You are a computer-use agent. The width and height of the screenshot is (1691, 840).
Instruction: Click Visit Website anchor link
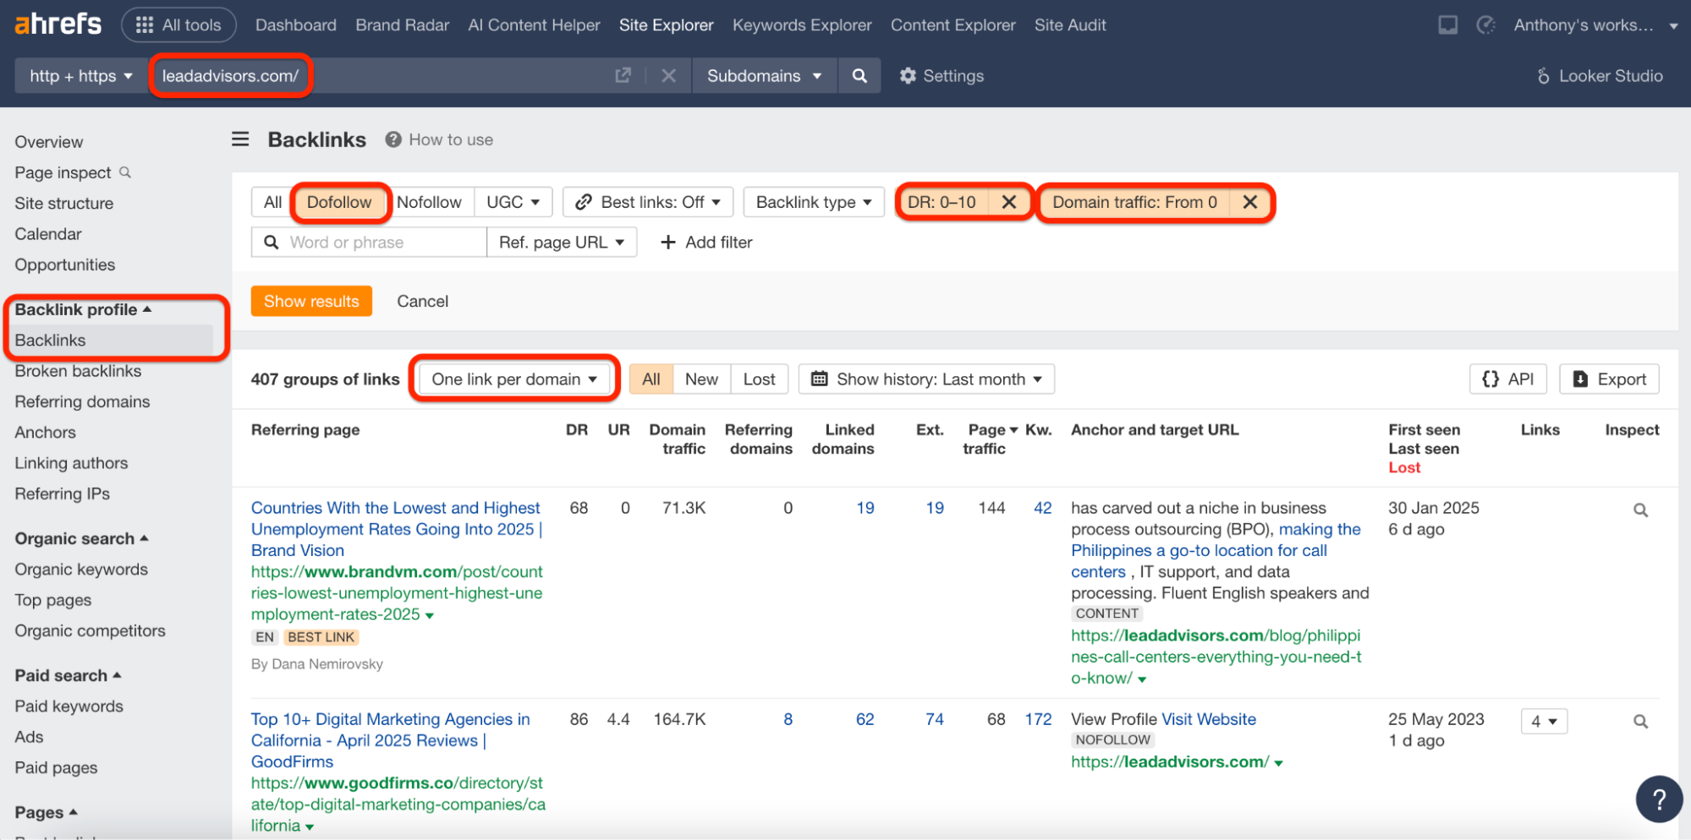(x=1209, y=719)
